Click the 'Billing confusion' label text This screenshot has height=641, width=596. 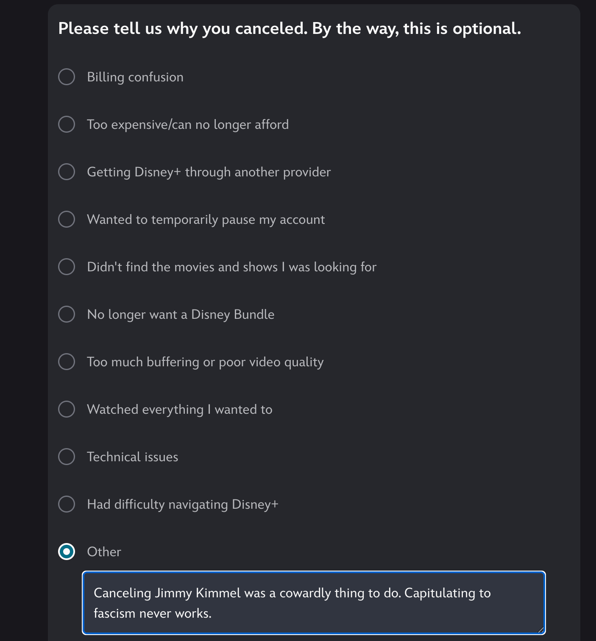click(x=135, y=77)
